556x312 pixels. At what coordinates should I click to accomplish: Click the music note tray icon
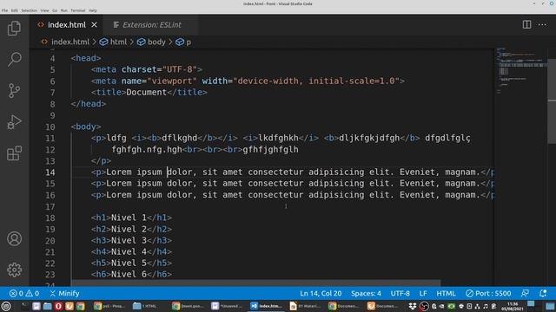tap(486, 306)
